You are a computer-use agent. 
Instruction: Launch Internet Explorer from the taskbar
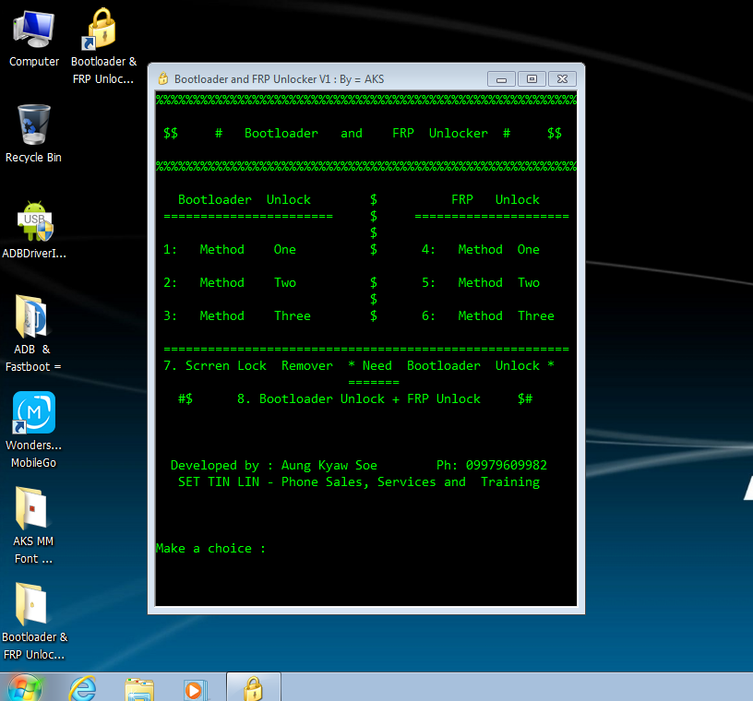point(82,688)
